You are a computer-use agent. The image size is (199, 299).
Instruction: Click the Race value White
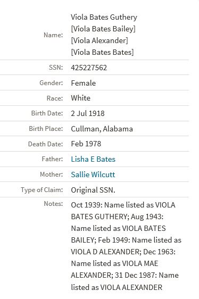(x=81, y=98)
